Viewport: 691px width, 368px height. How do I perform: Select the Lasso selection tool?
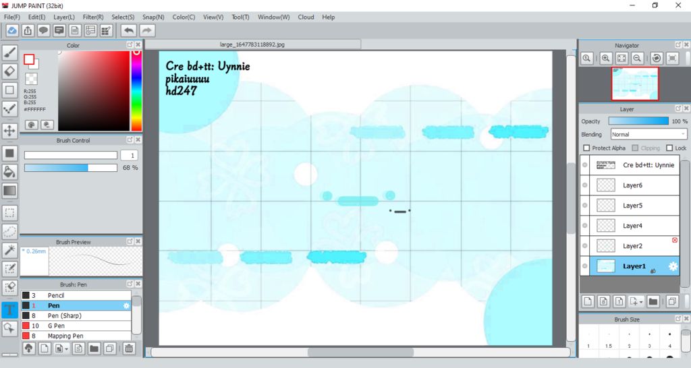[x=9, y=232]
